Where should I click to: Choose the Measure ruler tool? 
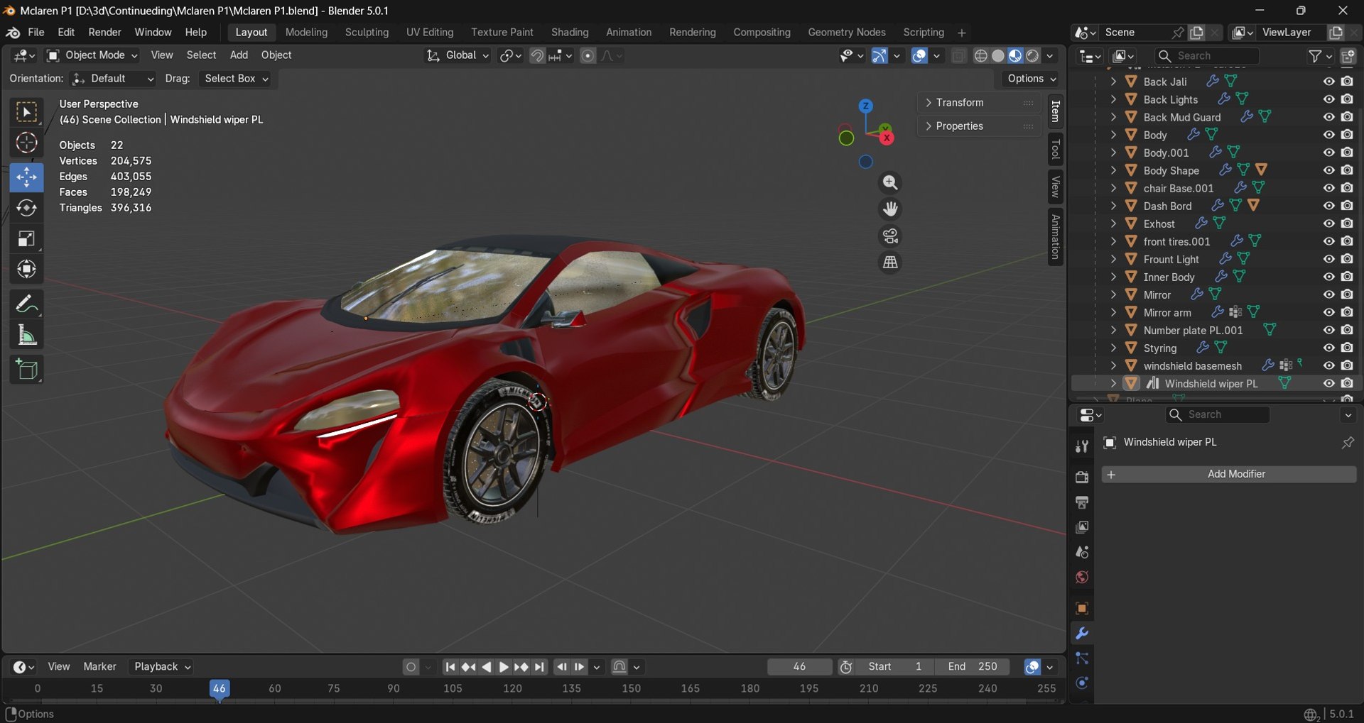click(26, 335)
